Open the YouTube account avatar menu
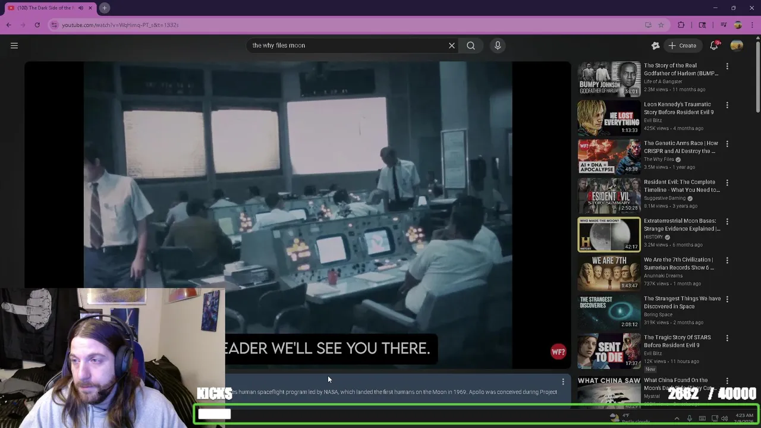 click(x=737, y=45)
